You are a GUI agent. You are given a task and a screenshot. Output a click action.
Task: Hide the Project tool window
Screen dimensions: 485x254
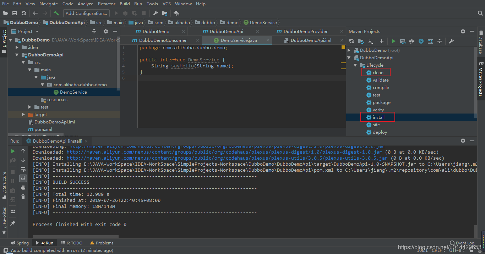(115, 31)
